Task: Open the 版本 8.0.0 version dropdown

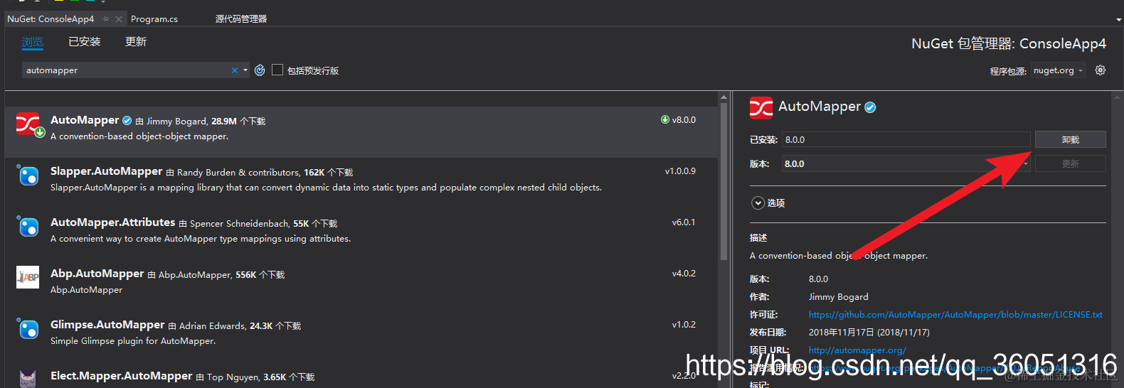Action: (906, 163)
